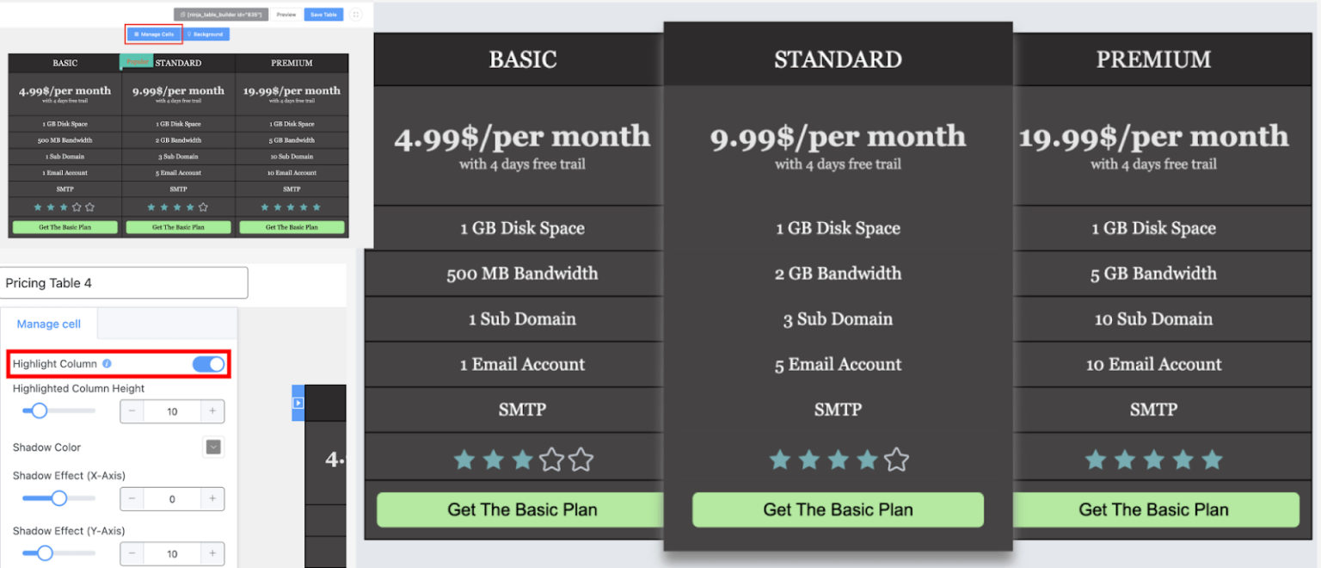The height and width of the screenshot is (568, 1321).
Task: Click the circular dotted icon beside Save Table
Action: pos(354,15)
